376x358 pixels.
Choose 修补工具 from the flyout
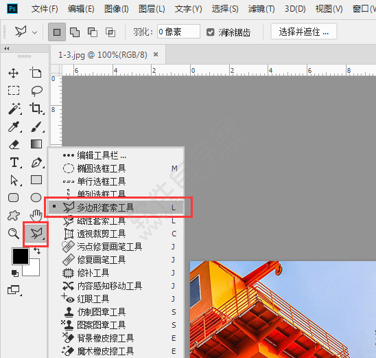(116, 273)
